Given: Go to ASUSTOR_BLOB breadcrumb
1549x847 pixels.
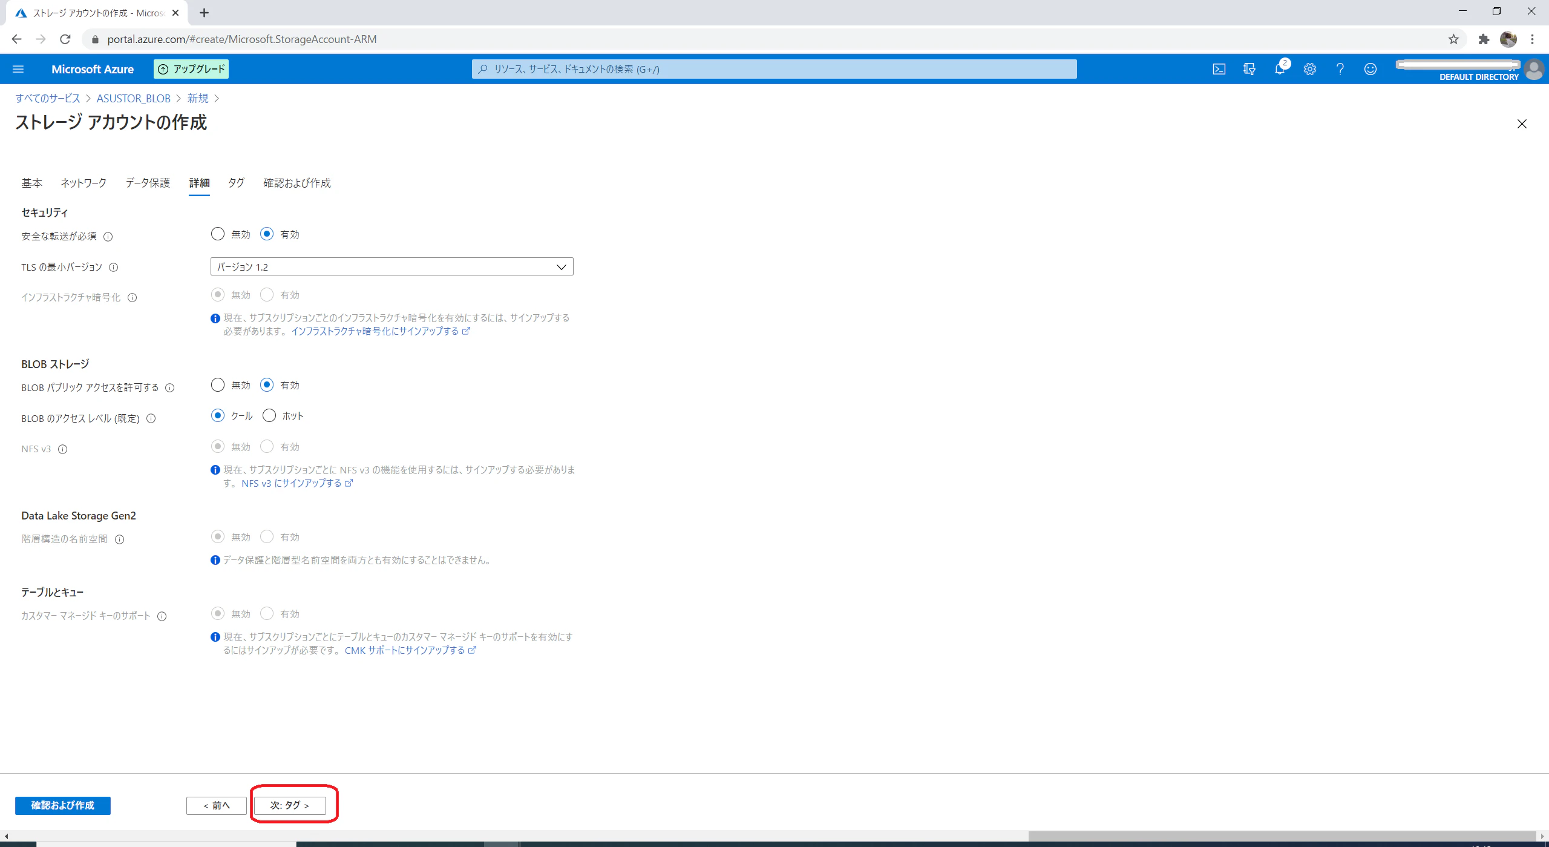Looking at the screenshot, I should tap(134, 98).
